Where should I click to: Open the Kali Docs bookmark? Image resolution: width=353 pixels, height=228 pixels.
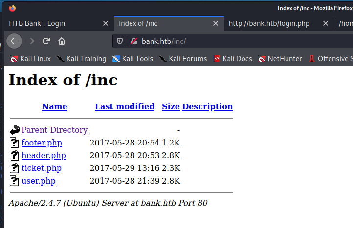click(x=232, y=59)
